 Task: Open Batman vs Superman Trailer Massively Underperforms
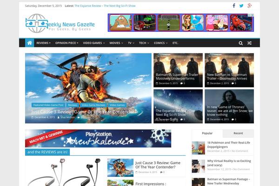(177, 77)
